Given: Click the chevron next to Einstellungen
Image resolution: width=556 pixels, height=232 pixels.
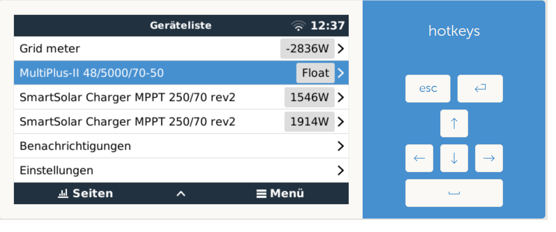Looking at the screenshot, I should click(x=340, y=170).
